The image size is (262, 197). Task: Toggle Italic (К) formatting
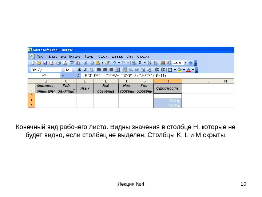86,70
